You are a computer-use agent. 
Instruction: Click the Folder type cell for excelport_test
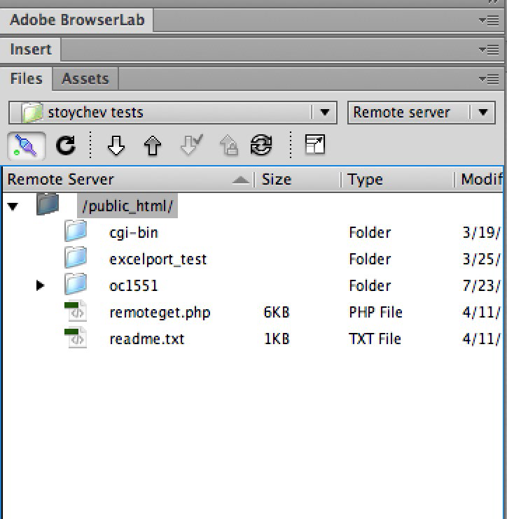pyautogui.click(x=370, y=259)
